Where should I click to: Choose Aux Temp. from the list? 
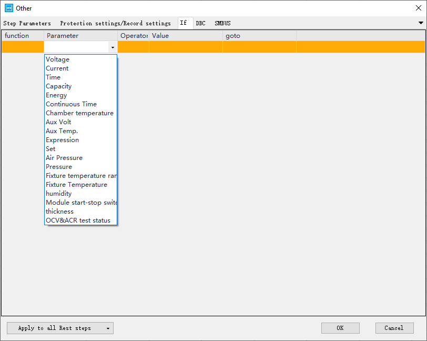pos(62,131)
